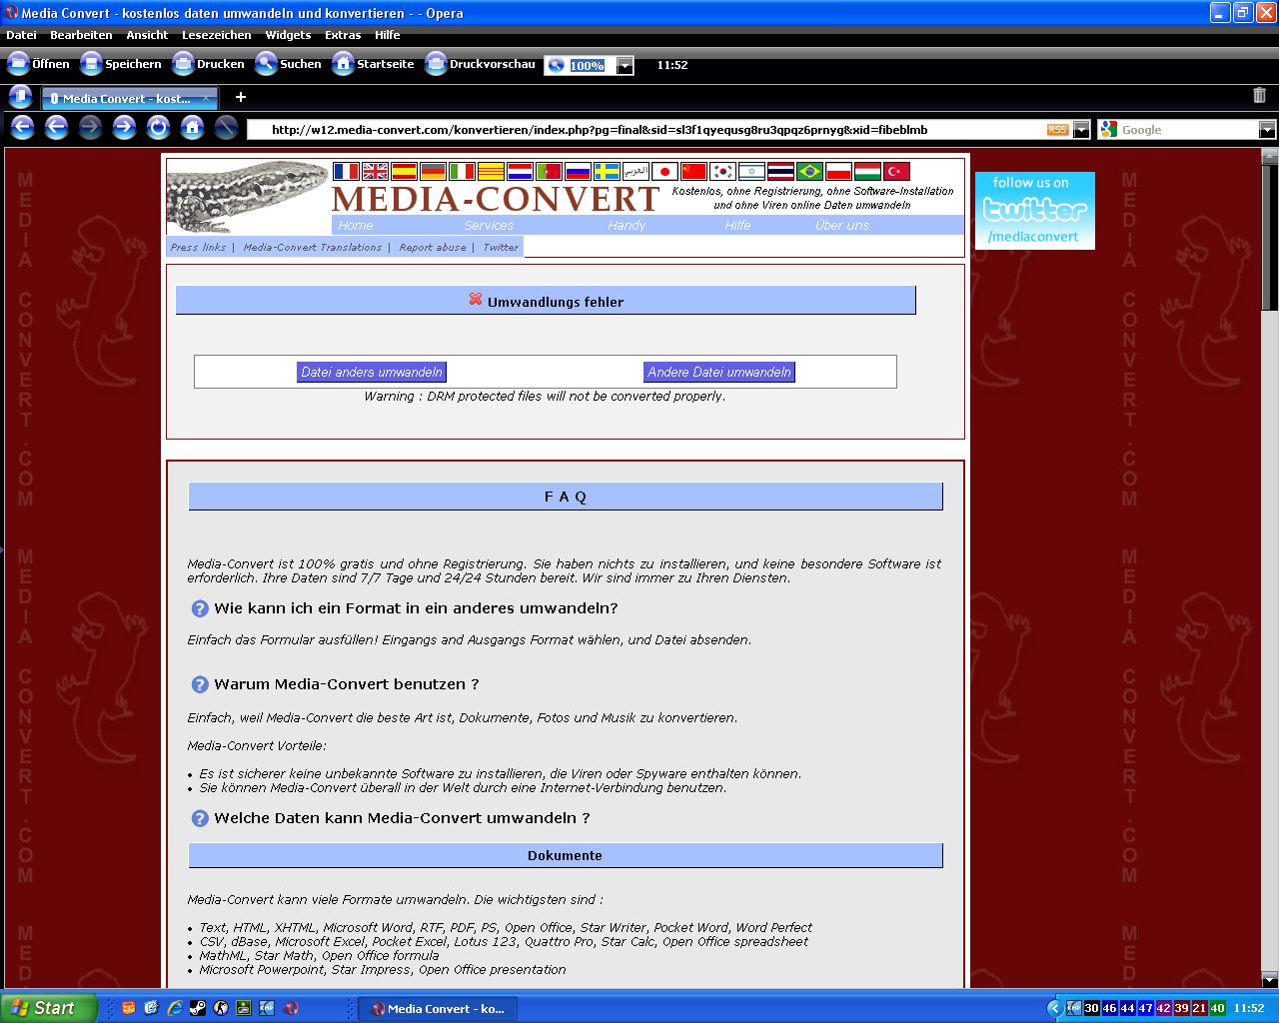Click the first back arrow navigation icon
Screen dimensions: 1279x1023
click(22, 127)
